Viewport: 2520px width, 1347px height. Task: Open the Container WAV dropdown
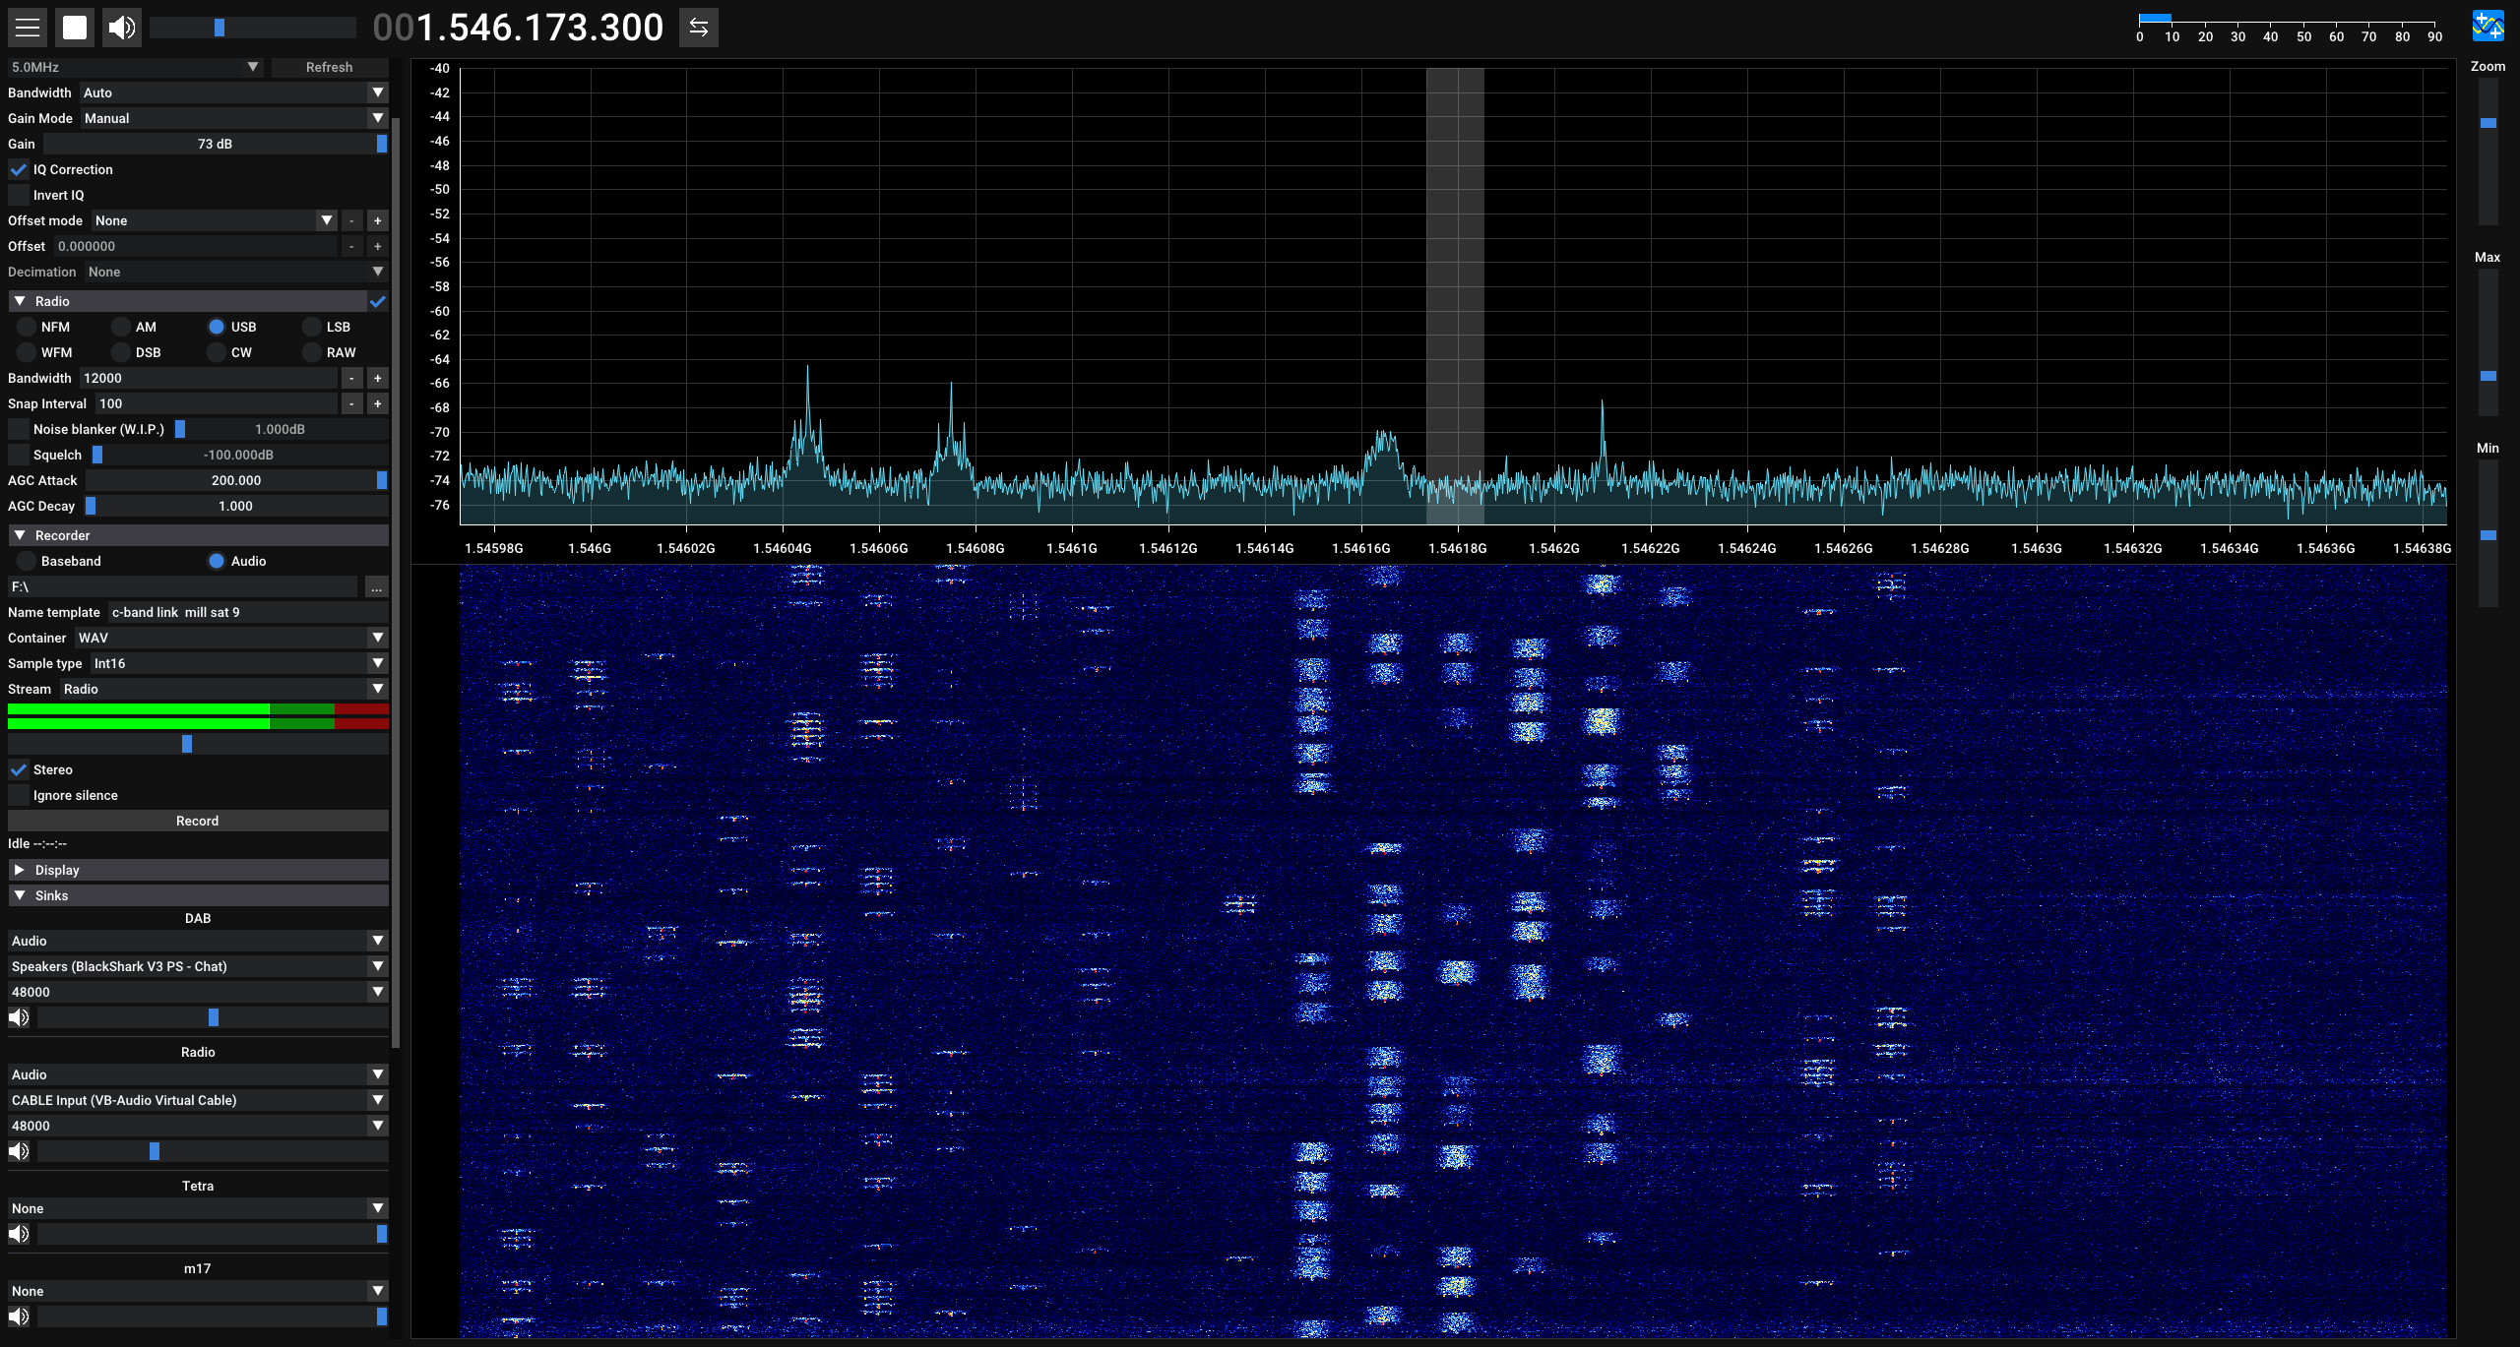[231, 638]
